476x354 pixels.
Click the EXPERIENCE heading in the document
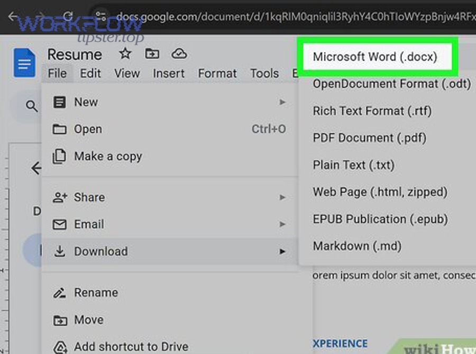pyautogui.click(x=340, y=343)
